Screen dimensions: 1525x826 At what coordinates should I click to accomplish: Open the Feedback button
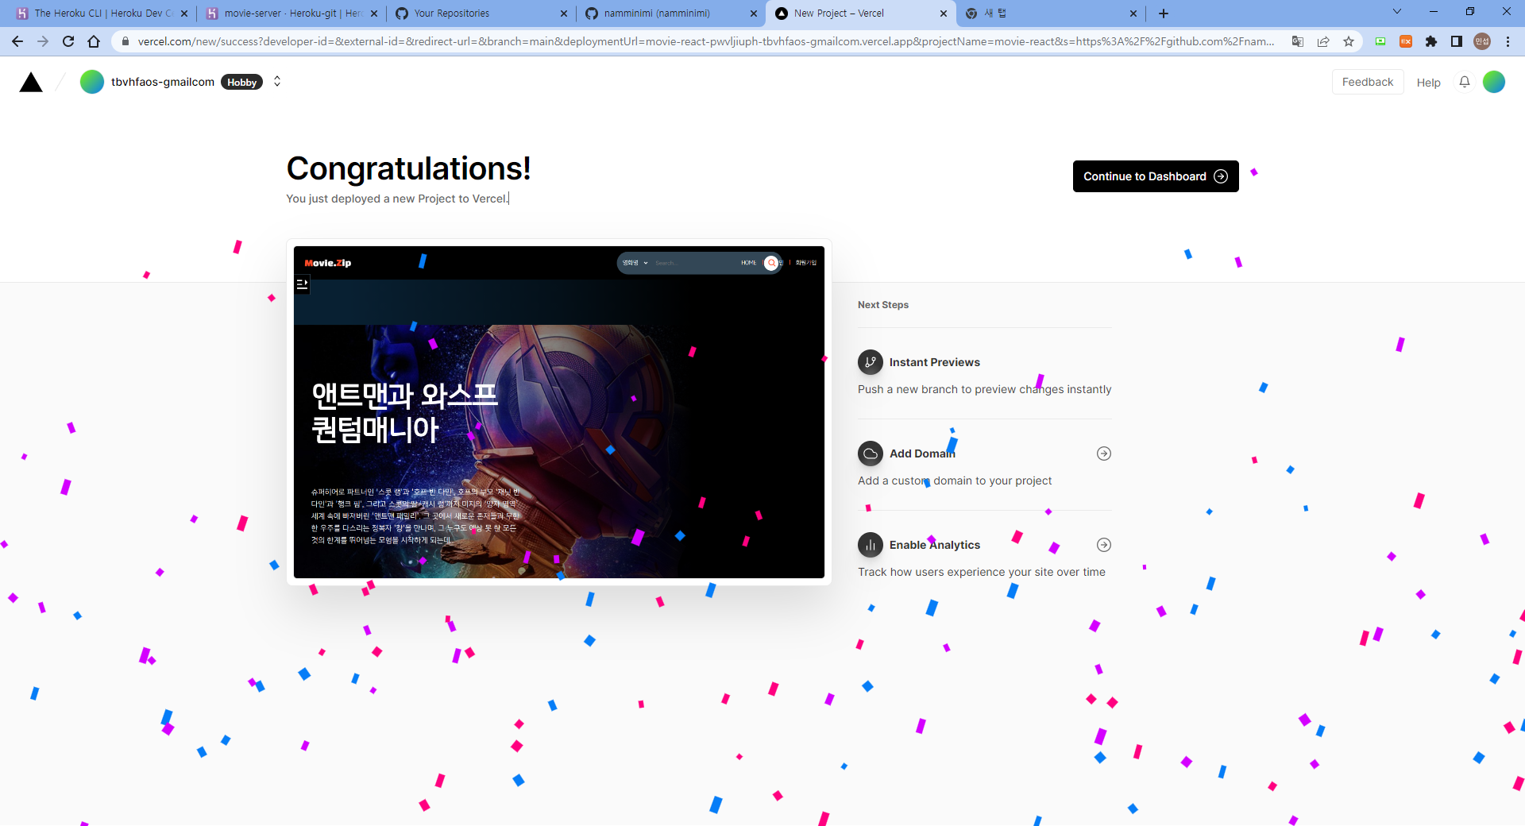click(x=1367, y=82)
